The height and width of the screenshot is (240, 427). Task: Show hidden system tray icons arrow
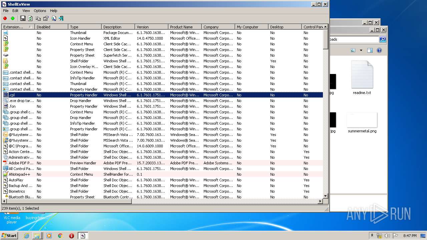click(x=372, y=235)
